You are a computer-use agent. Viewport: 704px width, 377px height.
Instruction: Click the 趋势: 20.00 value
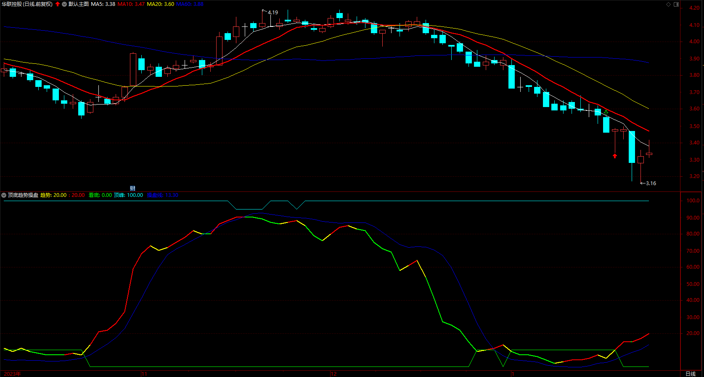(x=53, y=195)
